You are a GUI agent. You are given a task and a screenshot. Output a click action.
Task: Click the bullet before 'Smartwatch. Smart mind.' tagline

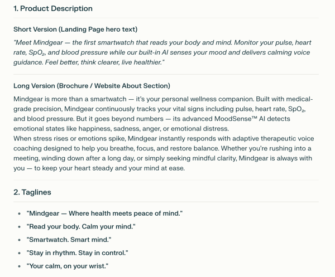(20, 240)
